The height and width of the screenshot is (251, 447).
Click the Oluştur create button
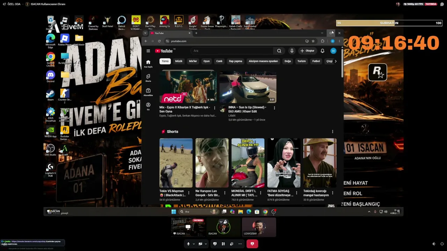click(307, 51)
